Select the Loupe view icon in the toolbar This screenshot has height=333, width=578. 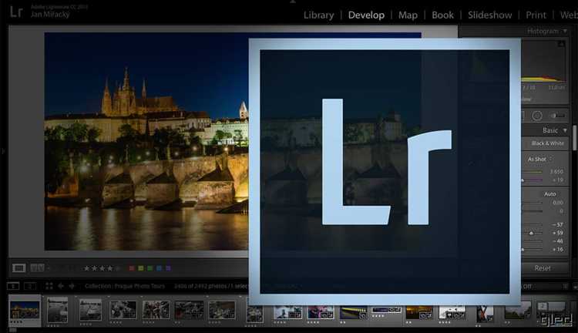18,268
